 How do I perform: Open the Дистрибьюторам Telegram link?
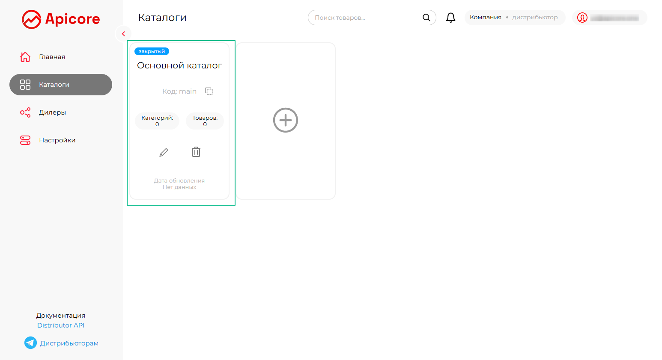point(69,343)
